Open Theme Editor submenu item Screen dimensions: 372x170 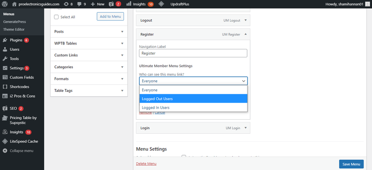point(14,30)
